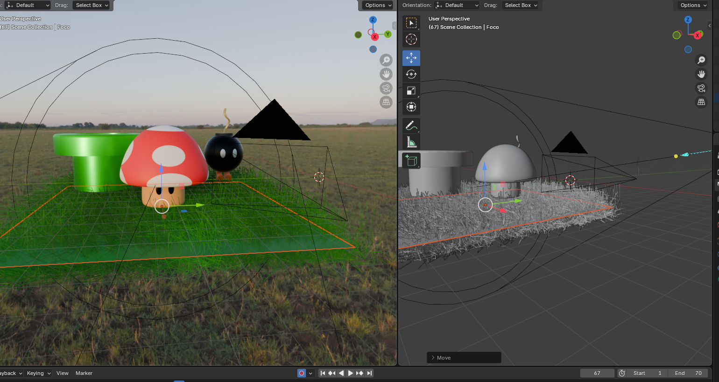This screenshot has width=719, height=382.
Task: Choose the Add Cube tool
Action: [411, 160]
